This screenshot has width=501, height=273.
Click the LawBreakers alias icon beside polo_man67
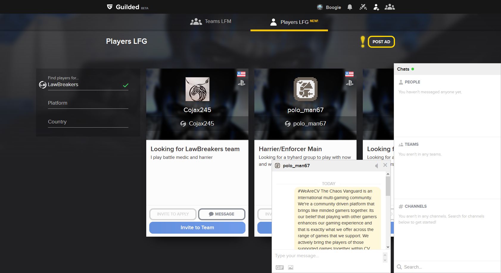tap(288, 124)
